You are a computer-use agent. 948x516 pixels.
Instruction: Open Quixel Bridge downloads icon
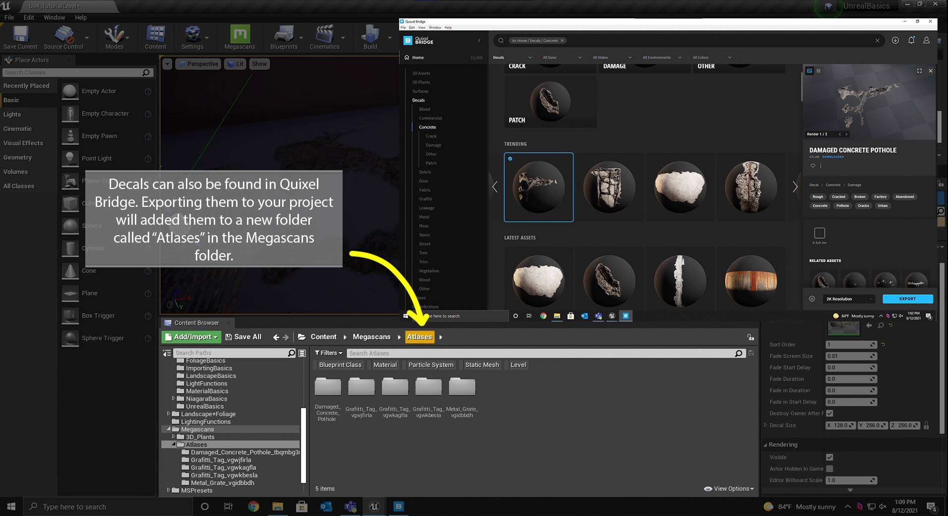coord(895,41)
